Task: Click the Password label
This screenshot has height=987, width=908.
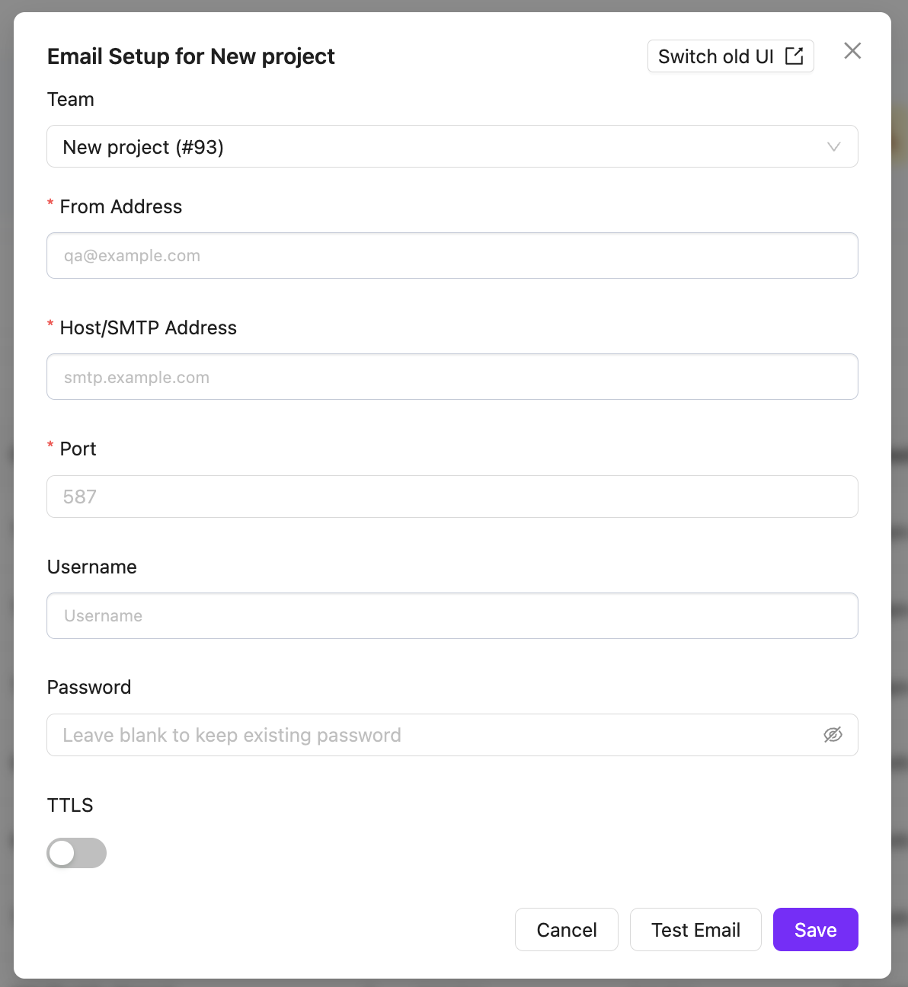Action: pos(89,688)
